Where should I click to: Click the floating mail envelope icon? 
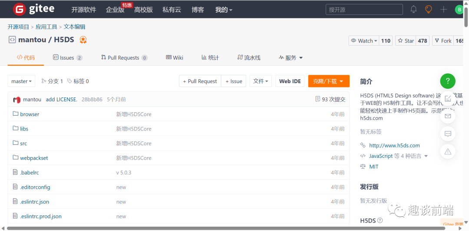[x=448, y=116]
